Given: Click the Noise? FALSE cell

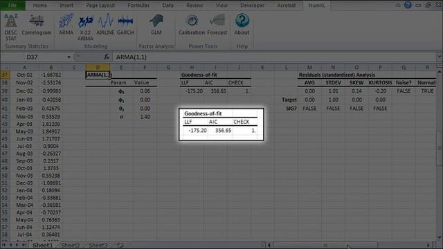Looking at the screenshot, I should coord(404,91).
